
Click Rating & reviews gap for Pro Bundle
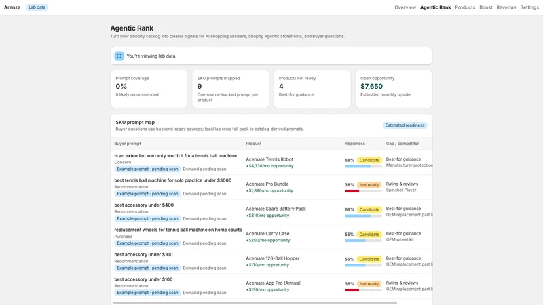(402, 184)
